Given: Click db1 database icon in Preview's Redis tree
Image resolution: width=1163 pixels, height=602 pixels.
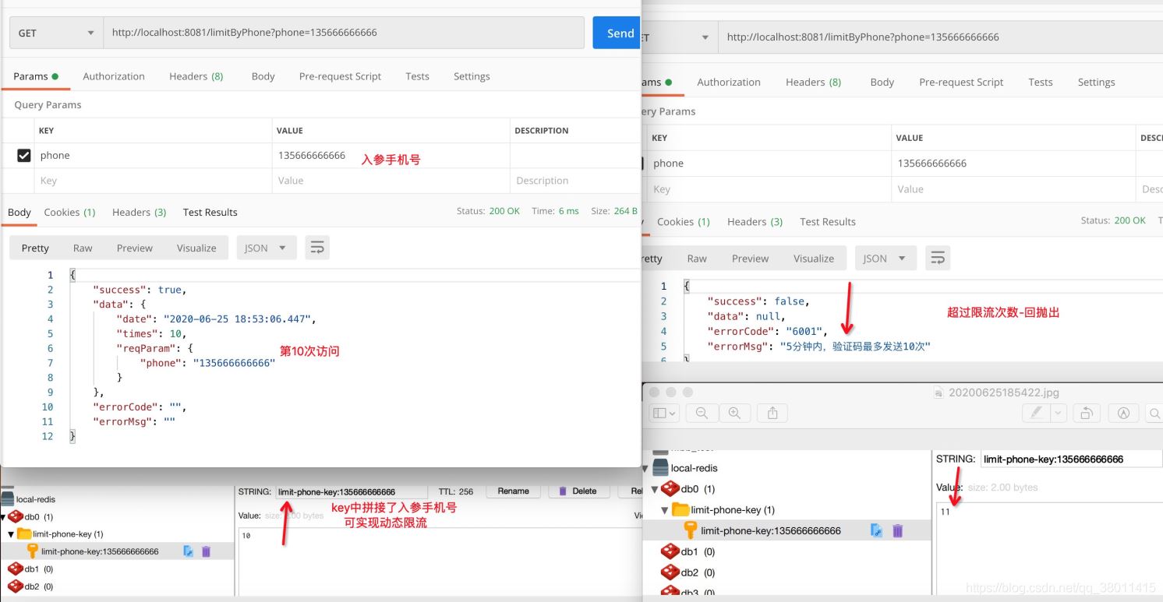Looking at the screenshot, I should click(670, 551).
